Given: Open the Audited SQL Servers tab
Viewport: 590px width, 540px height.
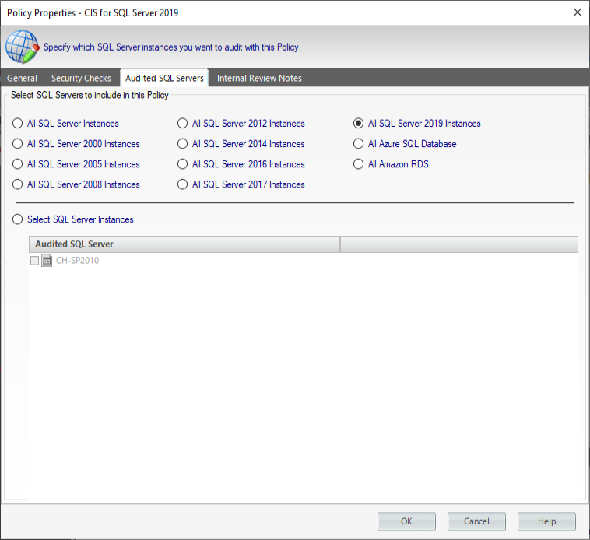Looking at the screenshot, I should (x=164, y=79).
